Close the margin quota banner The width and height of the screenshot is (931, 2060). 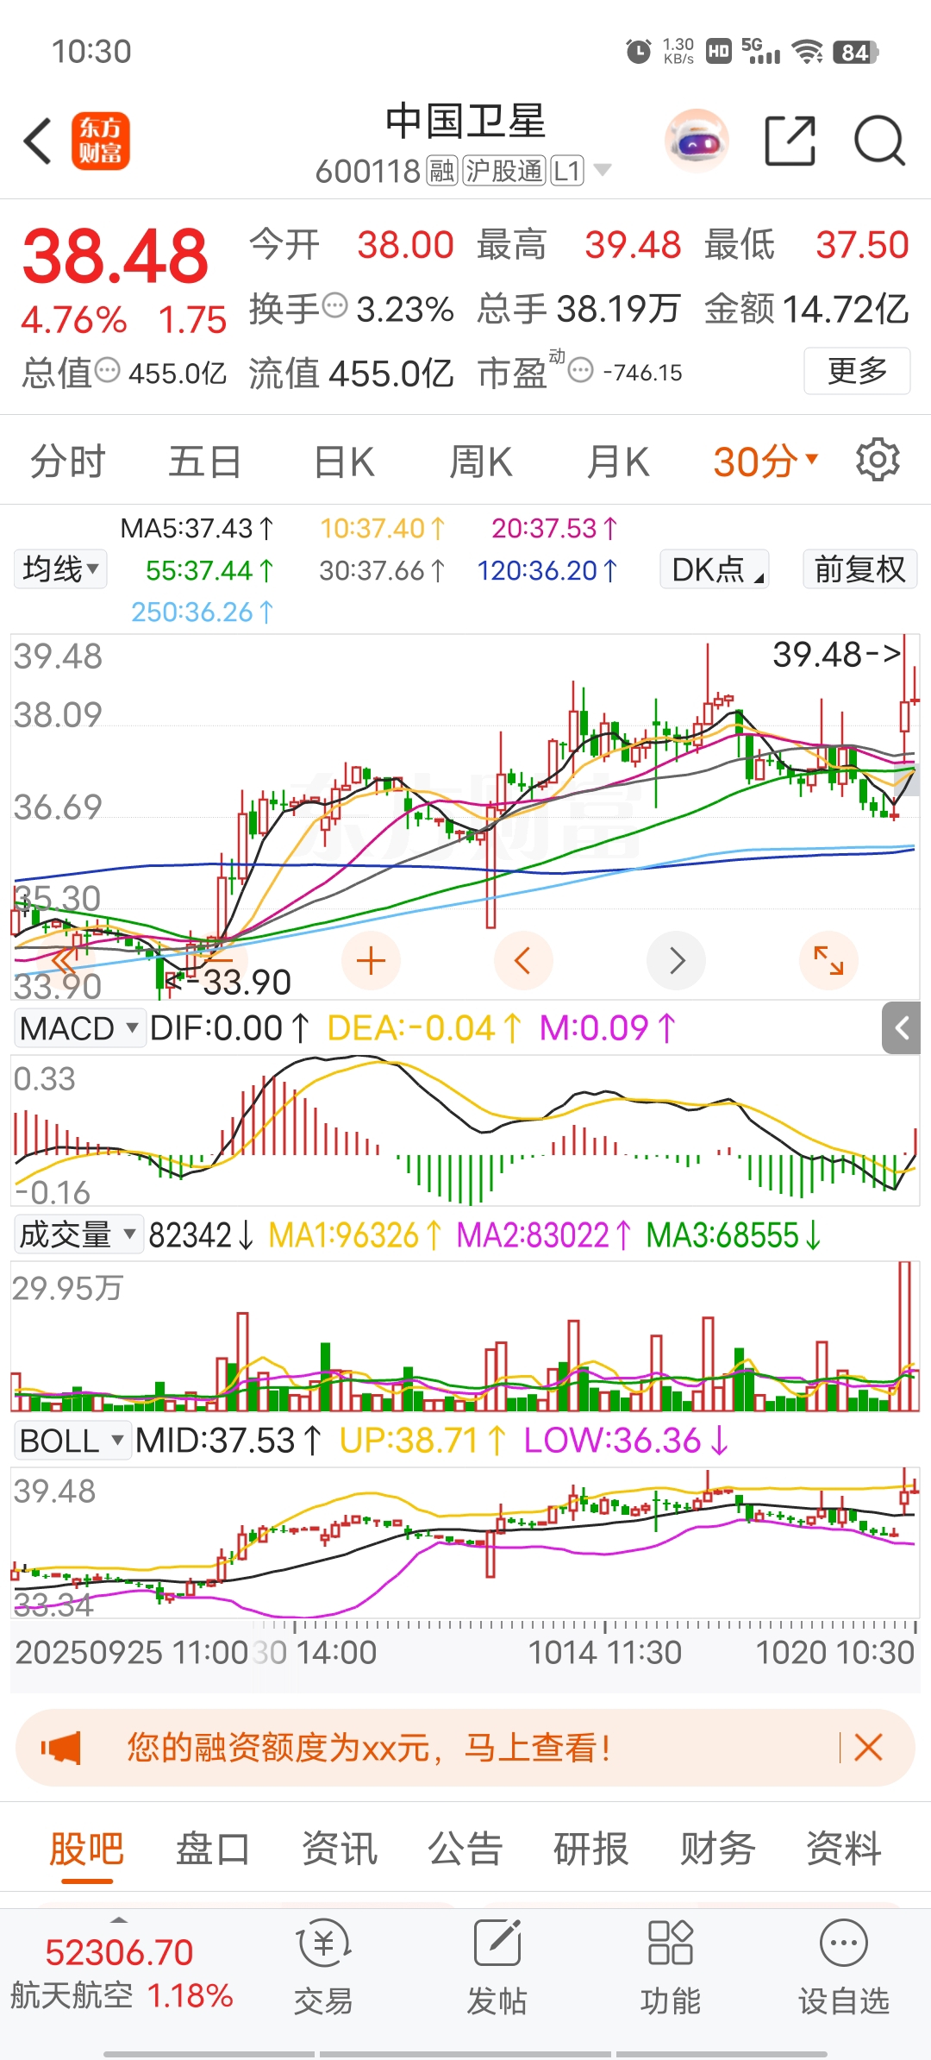click(x=868, y=1748)
